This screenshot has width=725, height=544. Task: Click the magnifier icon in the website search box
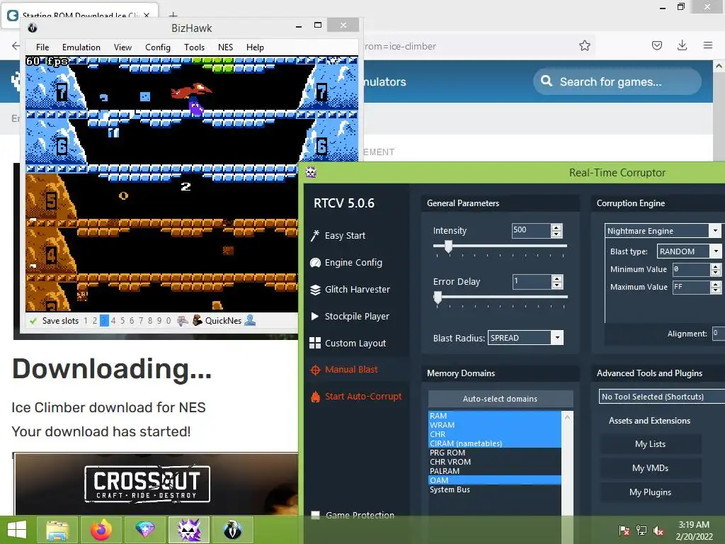pyautogui.click(x=547, y=81)
